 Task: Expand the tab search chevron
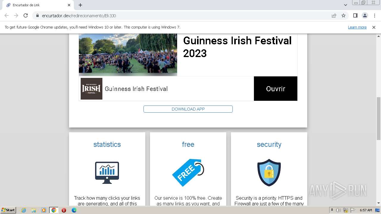[345, 5]
